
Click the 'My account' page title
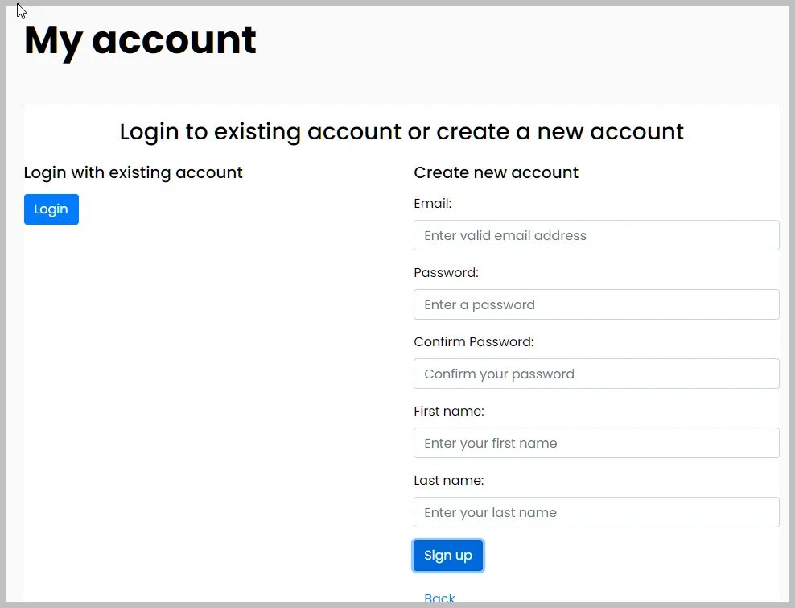(x=140, y=40)
